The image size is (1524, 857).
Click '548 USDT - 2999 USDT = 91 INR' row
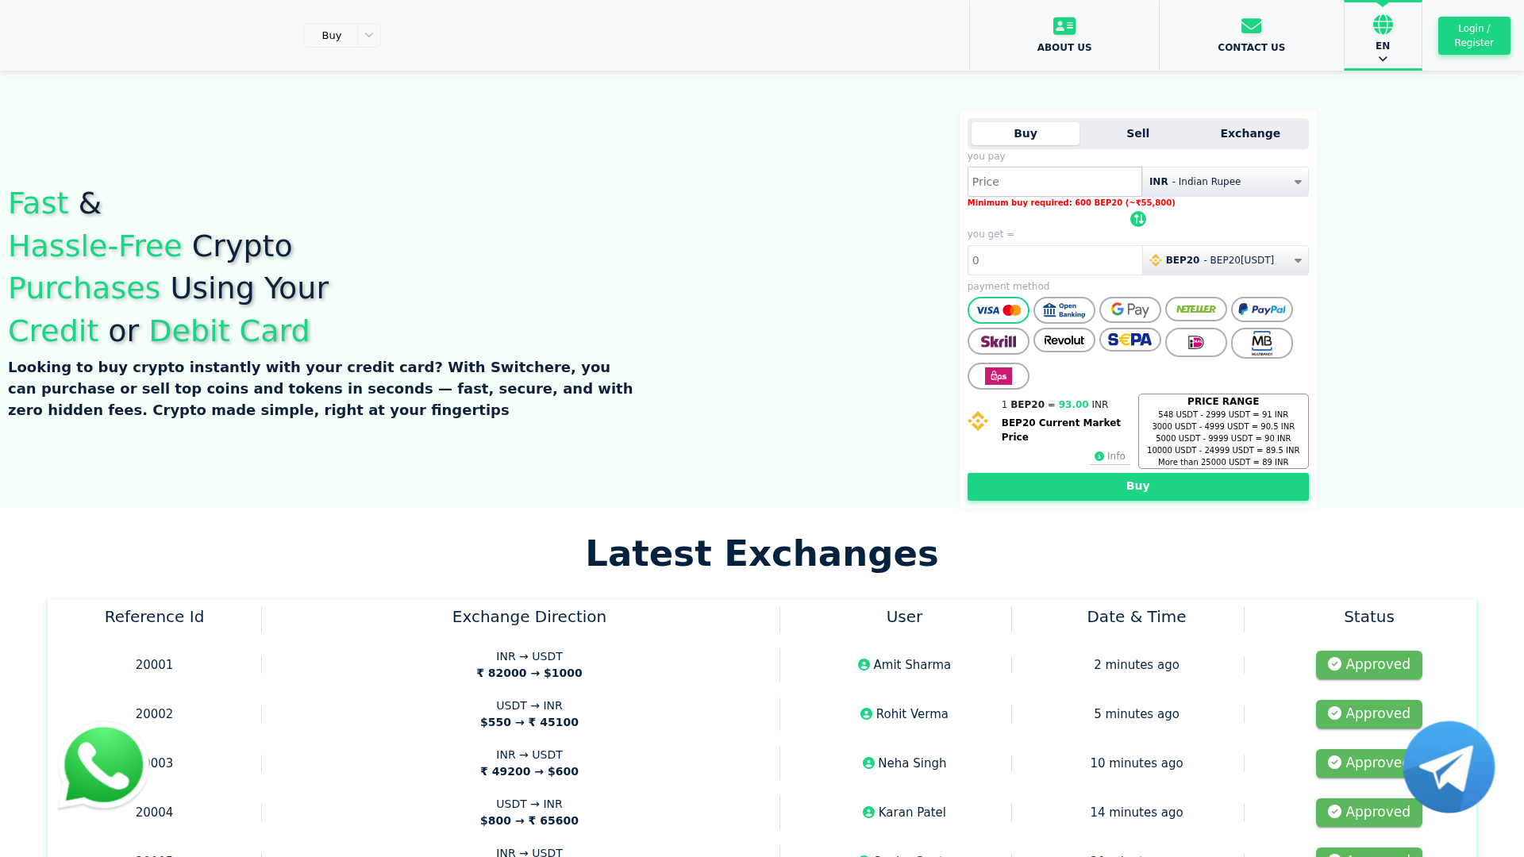1223,414
